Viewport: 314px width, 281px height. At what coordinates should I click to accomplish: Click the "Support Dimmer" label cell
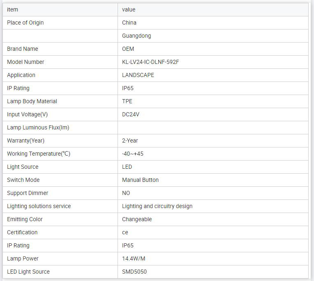[28, 193]
